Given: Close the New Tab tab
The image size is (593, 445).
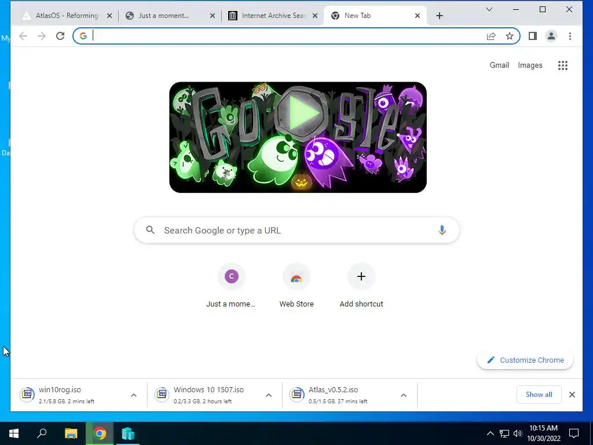Looking at the screenshot, I should [417, 16].
